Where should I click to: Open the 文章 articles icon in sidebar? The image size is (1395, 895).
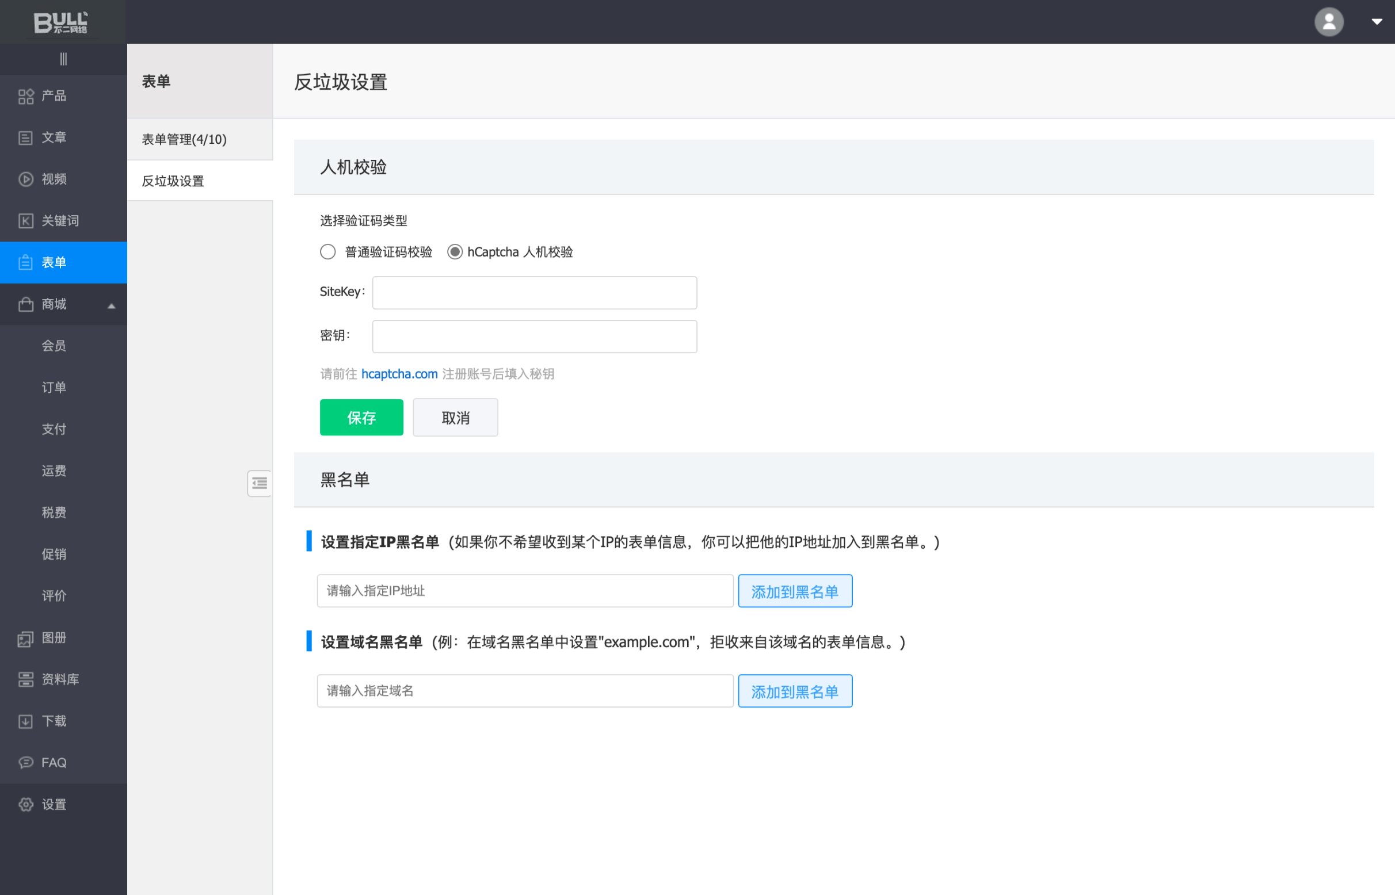25,137
